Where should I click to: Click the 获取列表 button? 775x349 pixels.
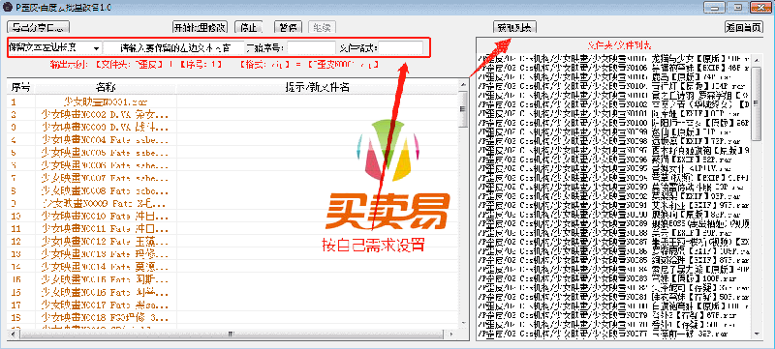click(x=514, y=27)
